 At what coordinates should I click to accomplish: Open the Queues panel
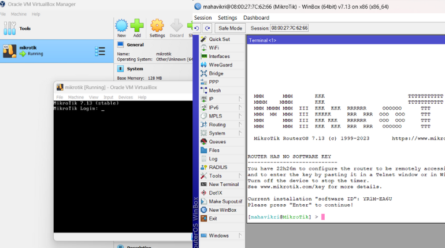pos(217,141)
